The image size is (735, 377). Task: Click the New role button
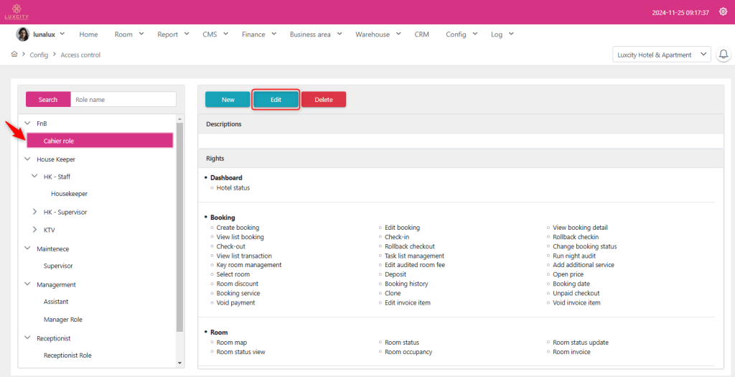[x=228, y=100]
